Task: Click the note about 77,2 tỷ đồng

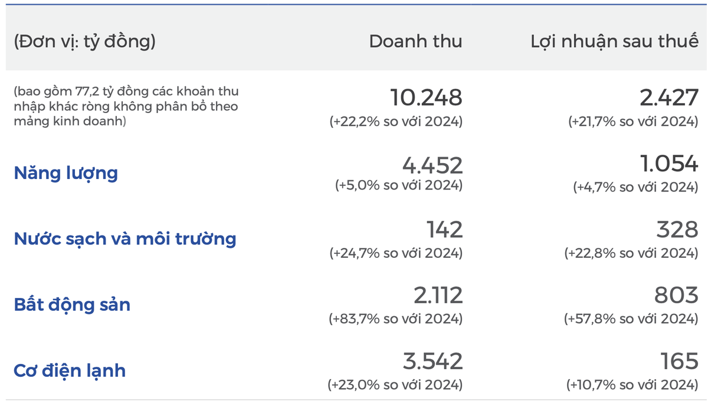Action: (x=126, y=107)
